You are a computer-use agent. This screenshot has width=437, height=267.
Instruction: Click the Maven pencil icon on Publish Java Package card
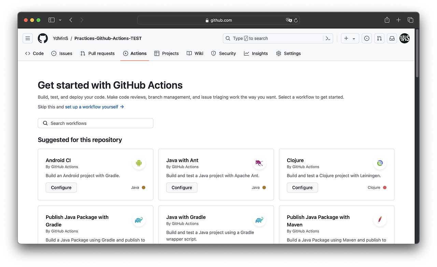(x=380, y=220)
